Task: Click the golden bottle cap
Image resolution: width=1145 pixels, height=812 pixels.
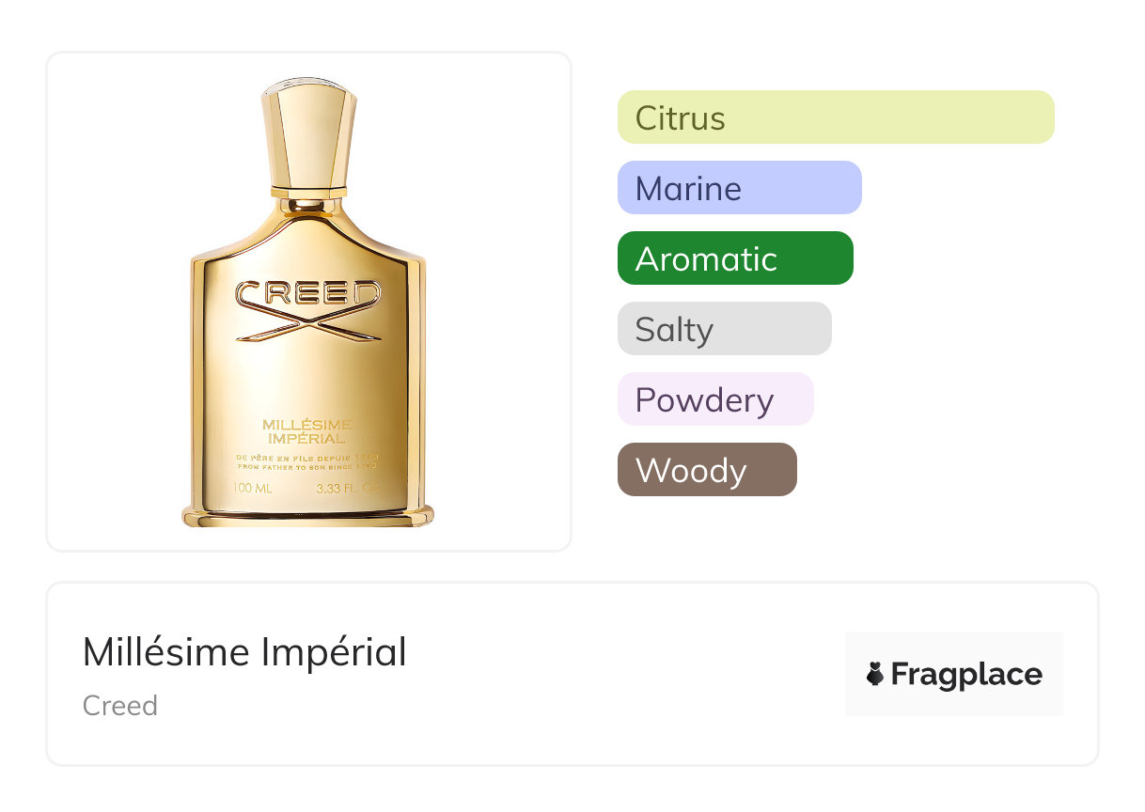Action: pyautogui.click(x=308, y=134)
